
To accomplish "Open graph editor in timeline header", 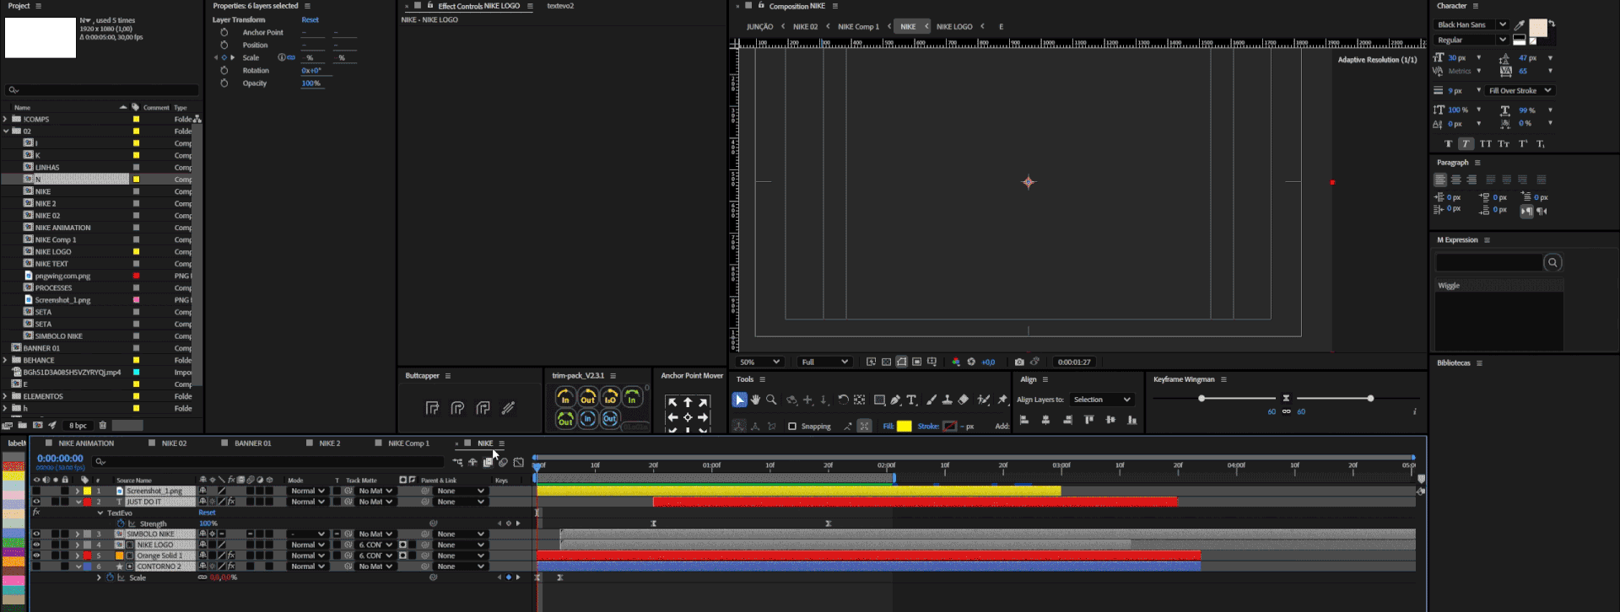I will (x=518, y=462).
